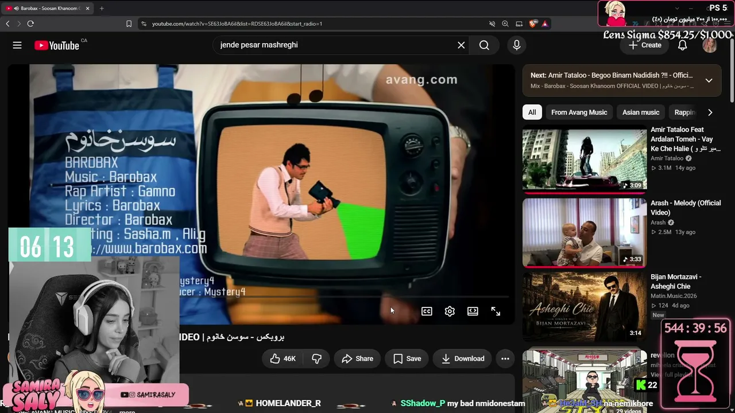Open the video settings gear

(x=450, y=311)
